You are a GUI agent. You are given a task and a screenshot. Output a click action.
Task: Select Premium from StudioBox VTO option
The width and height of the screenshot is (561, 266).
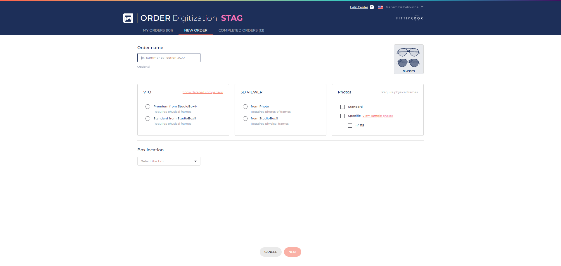pyautogui.click(x=148, y=107)
